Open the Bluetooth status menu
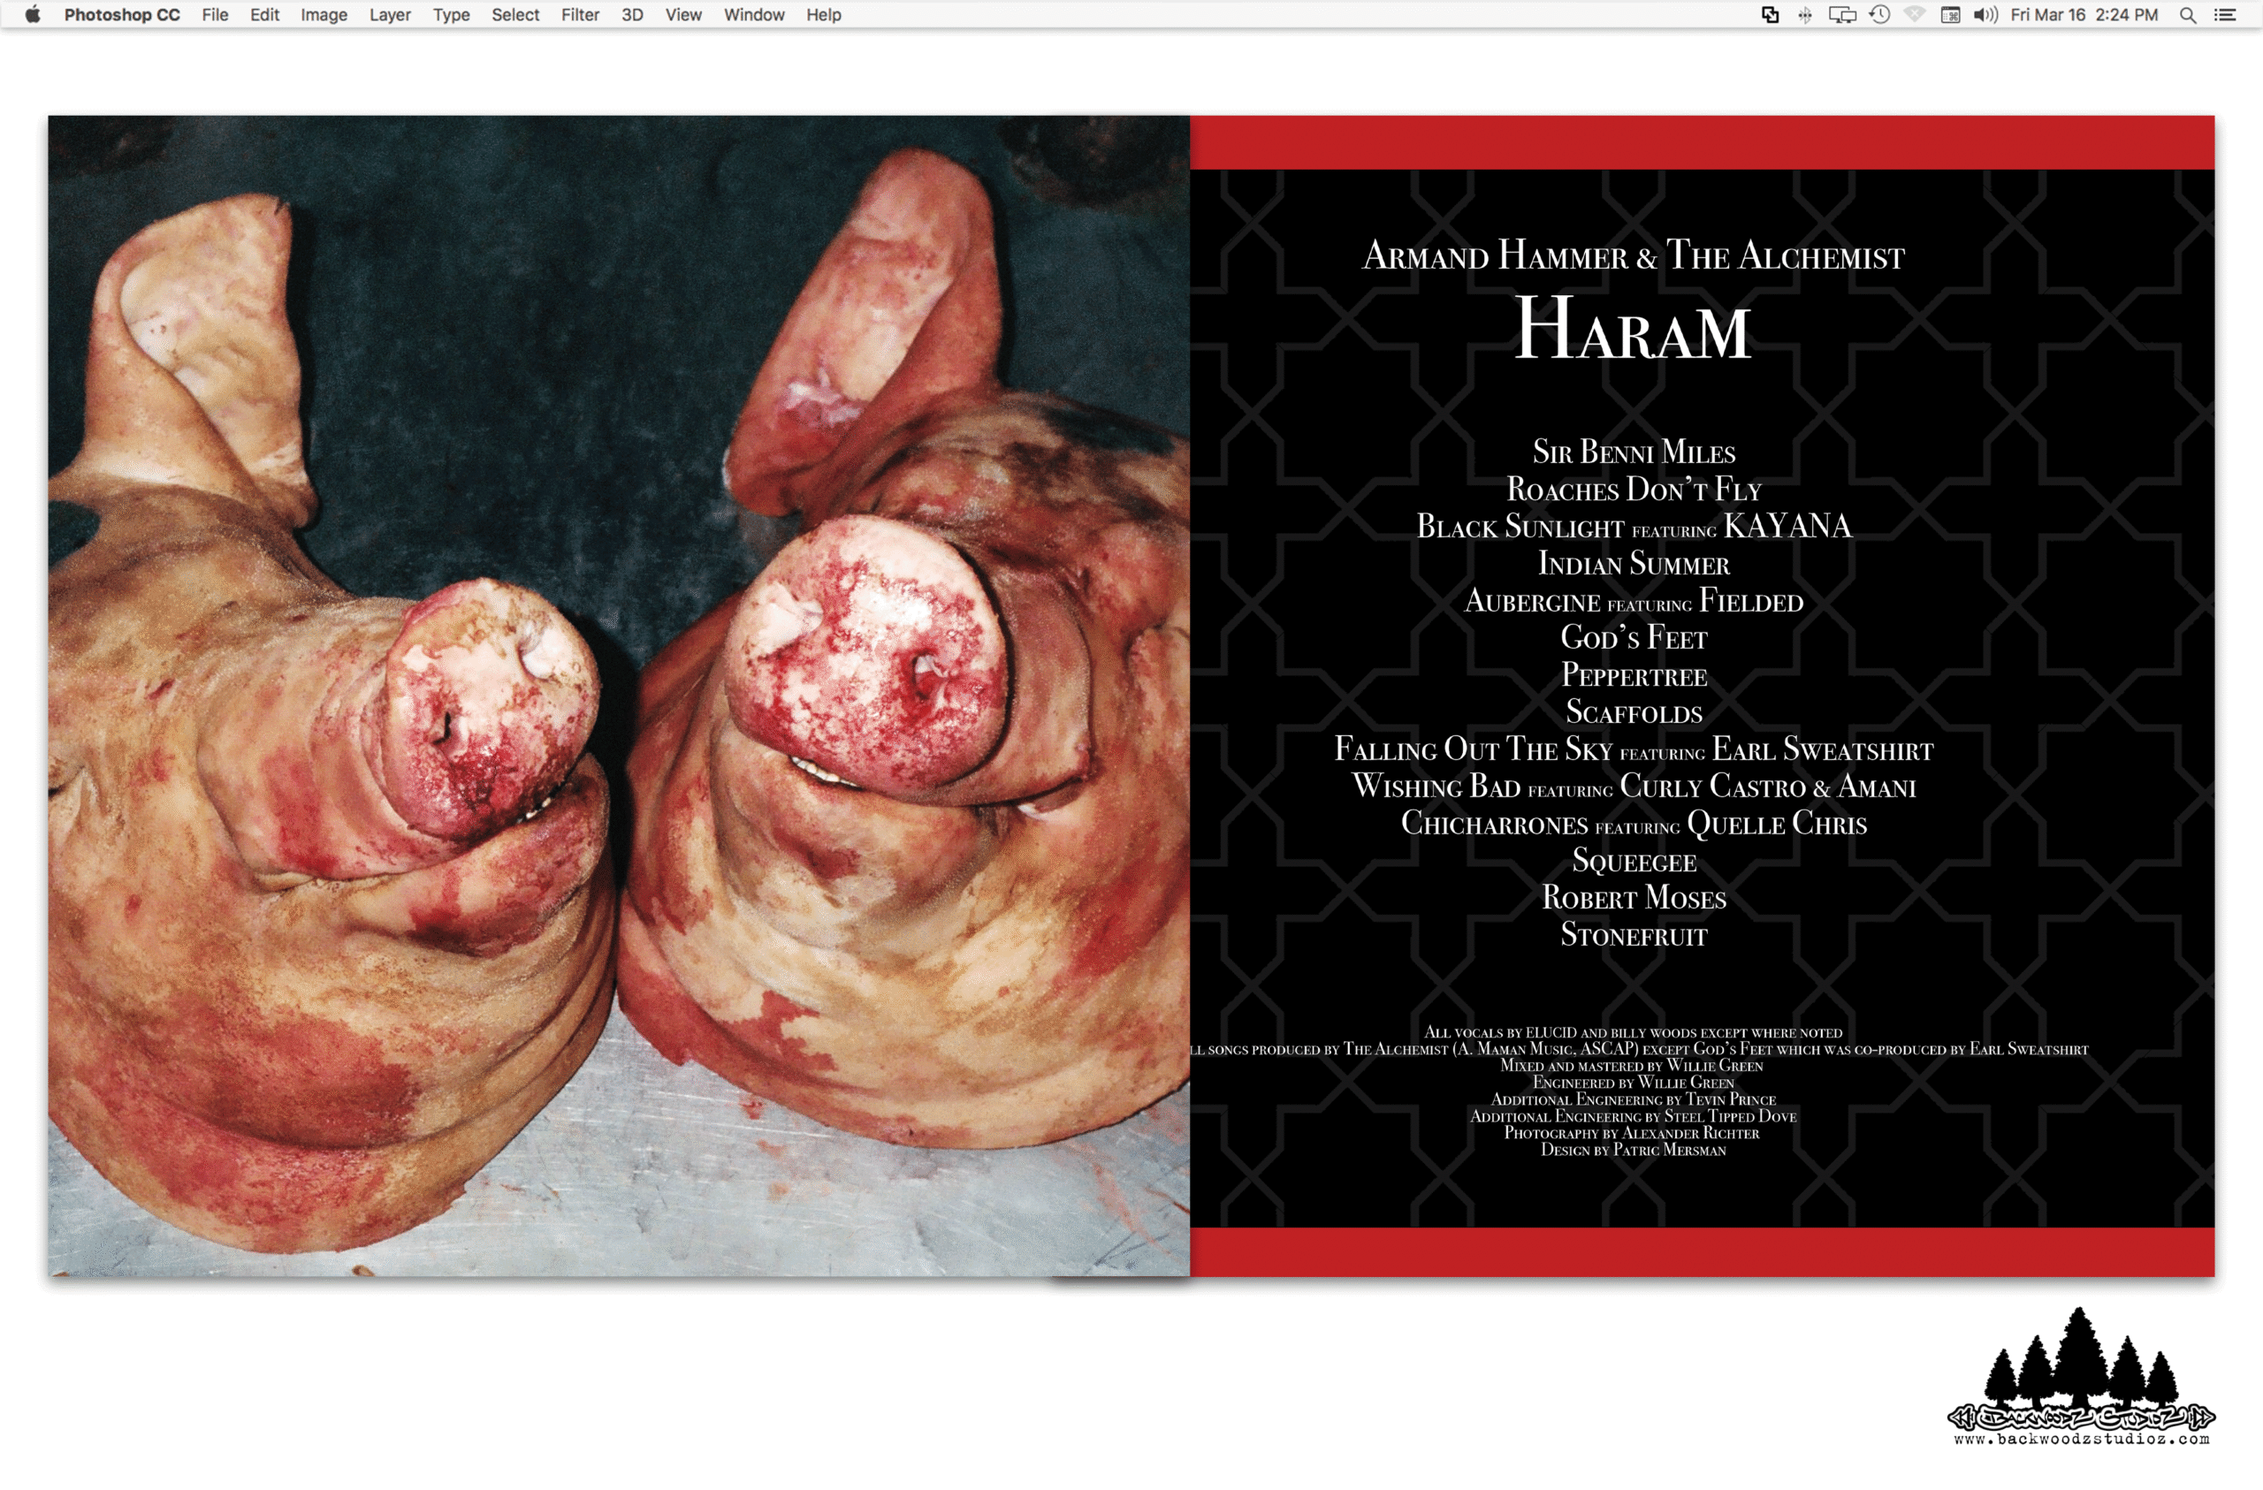The height and width of the screenshot is (1490, 2263). click(x=1805, y=14)
